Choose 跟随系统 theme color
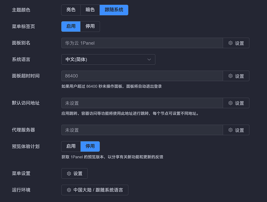 click(114, 10)
